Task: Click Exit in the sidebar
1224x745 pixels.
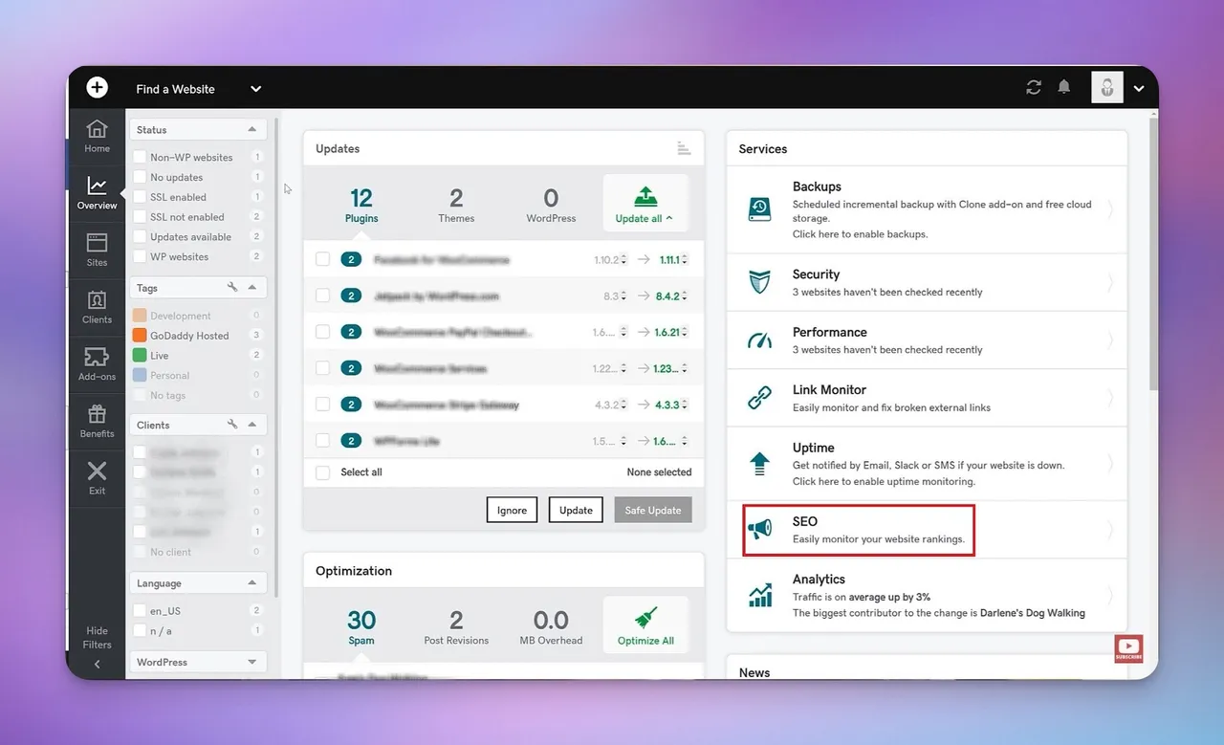Action: (98, 477)
